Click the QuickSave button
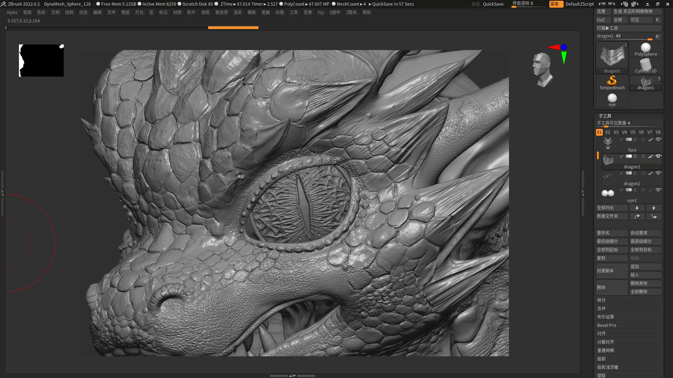Screen dimensions: 673x378 (493, 4)
